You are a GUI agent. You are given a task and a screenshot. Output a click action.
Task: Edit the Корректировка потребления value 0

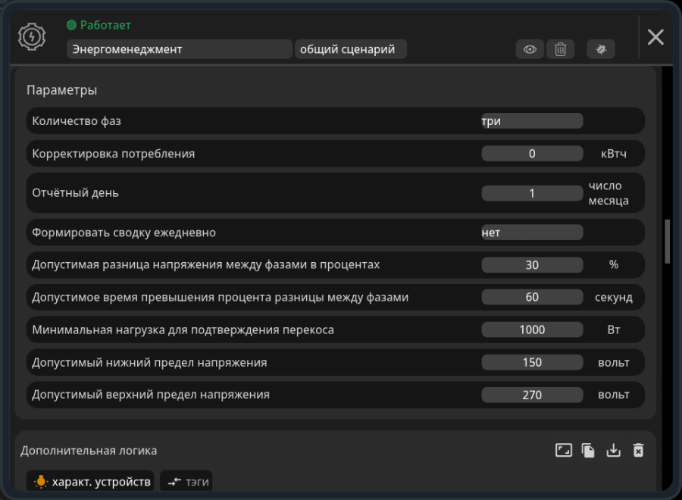tap(532, 154)
